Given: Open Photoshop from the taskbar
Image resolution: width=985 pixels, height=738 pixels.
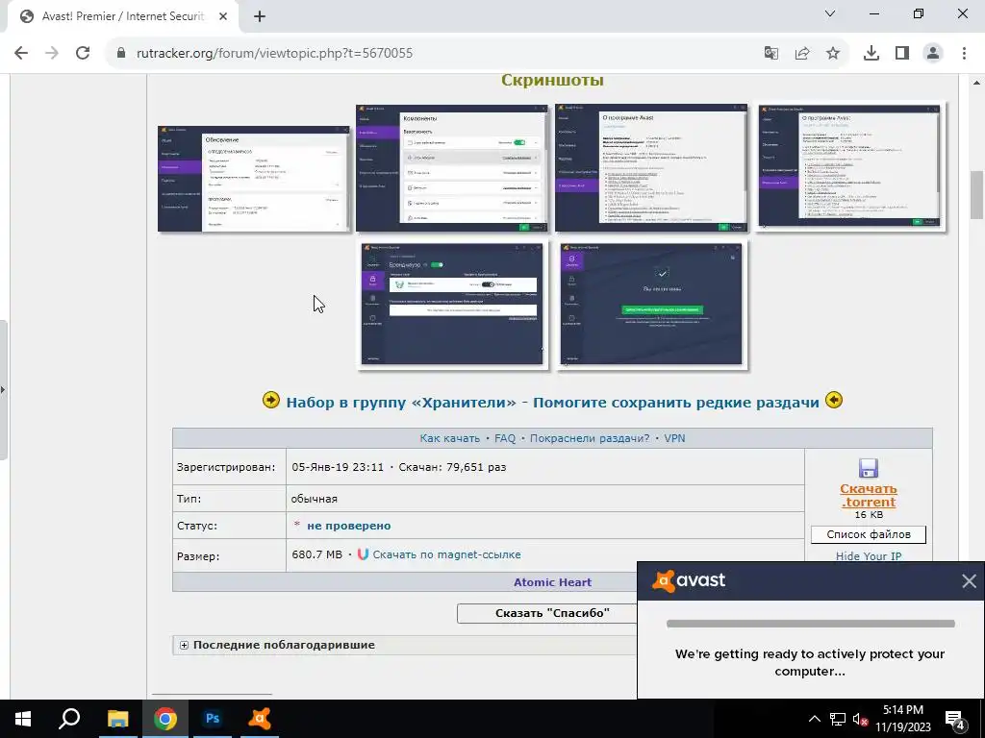Looking at the screenshot, I should [x=213, y=719].
